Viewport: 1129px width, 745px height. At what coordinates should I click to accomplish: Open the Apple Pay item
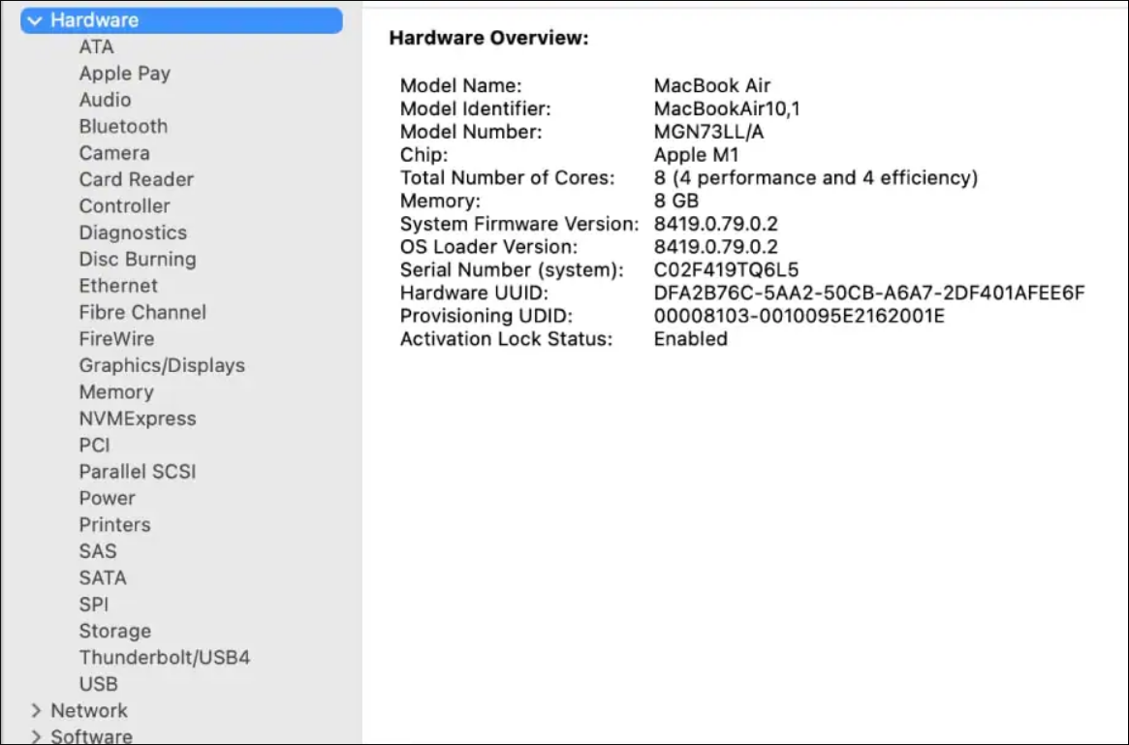[125, 74]
